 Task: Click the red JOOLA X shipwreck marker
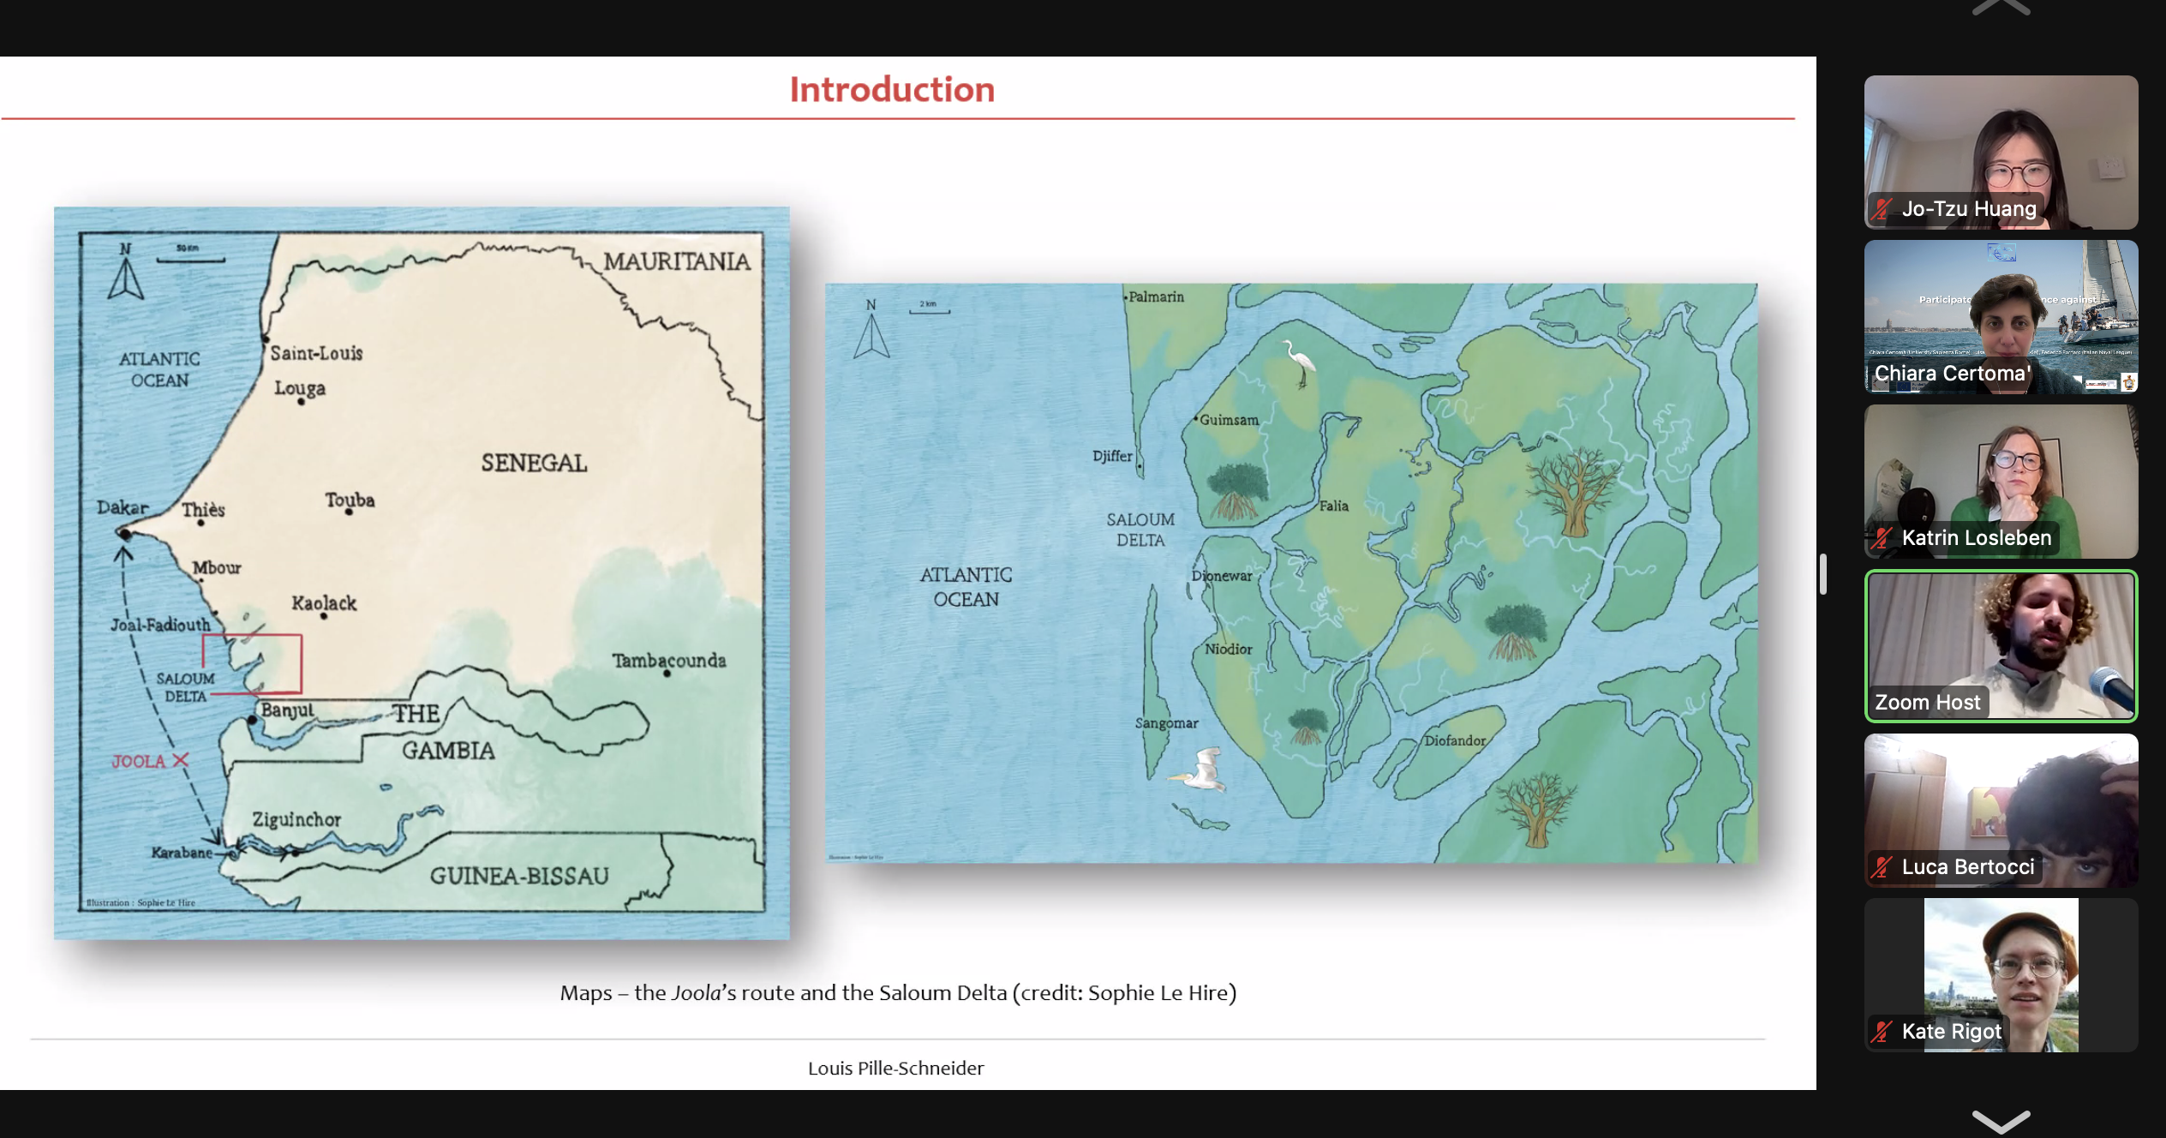(180, 760)
